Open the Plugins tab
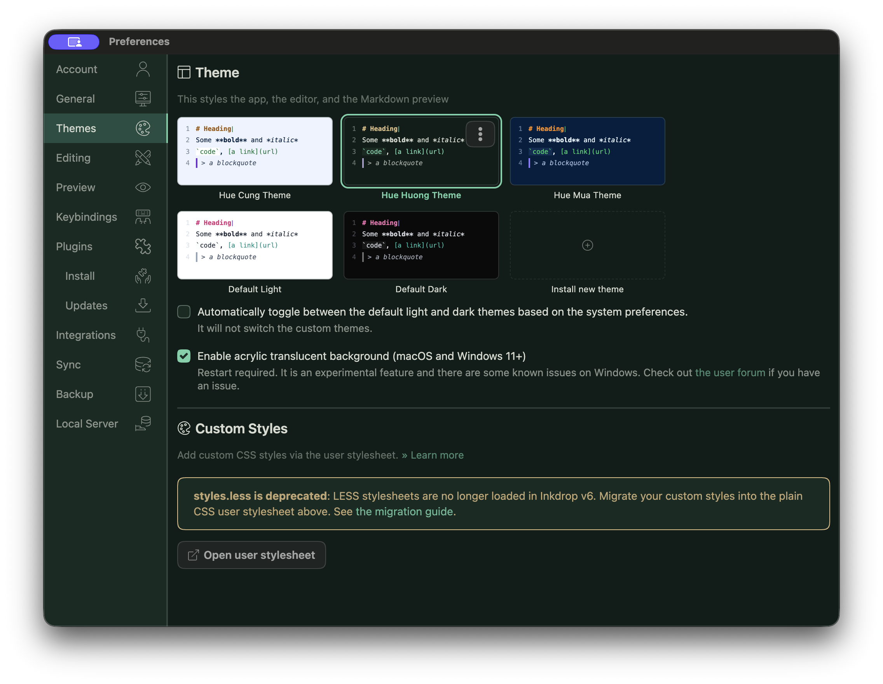883x684 pixels. 105,246
